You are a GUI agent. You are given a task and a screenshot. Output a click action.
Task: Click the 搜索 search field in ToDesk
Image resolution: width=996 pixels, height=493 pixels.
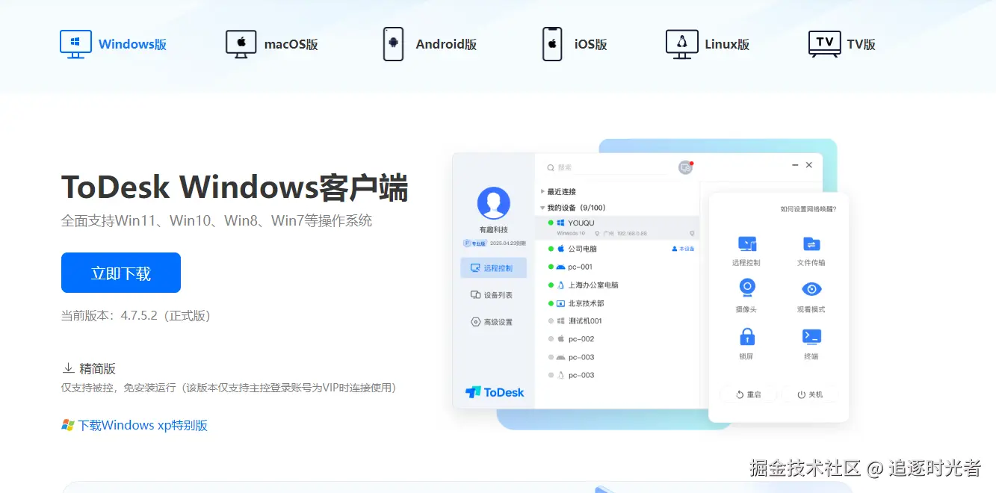[x=609, y=168]
